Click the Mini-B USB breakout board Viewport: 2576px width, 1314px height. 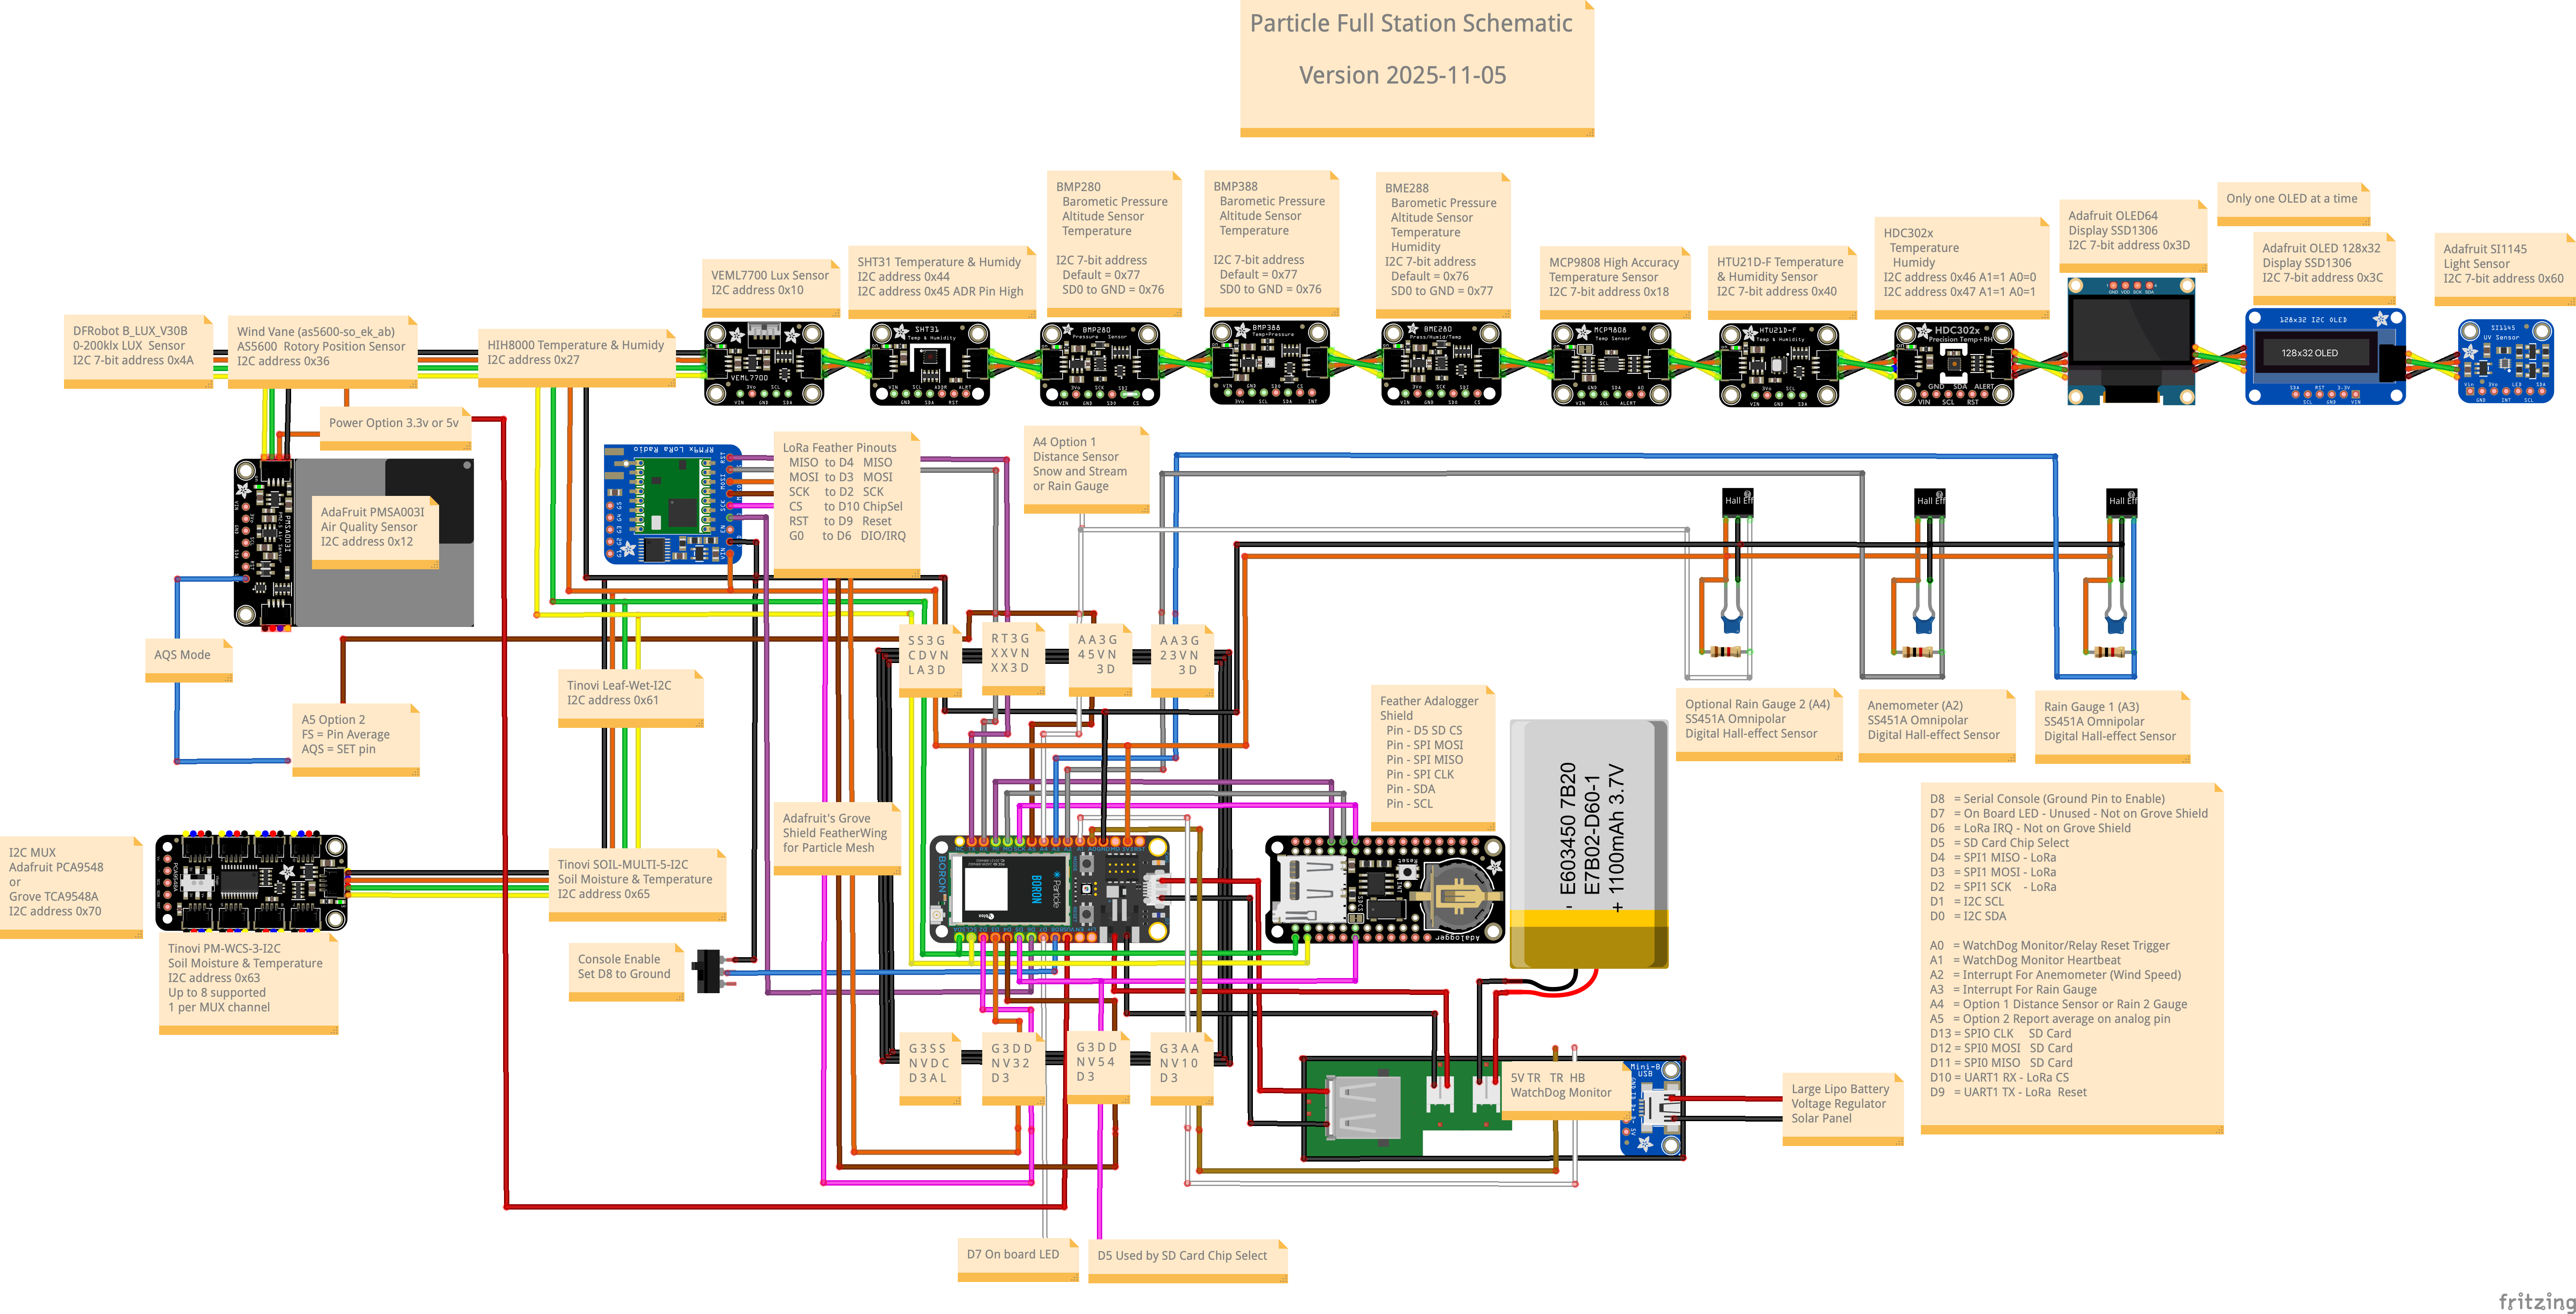tap(1652, 1108)
